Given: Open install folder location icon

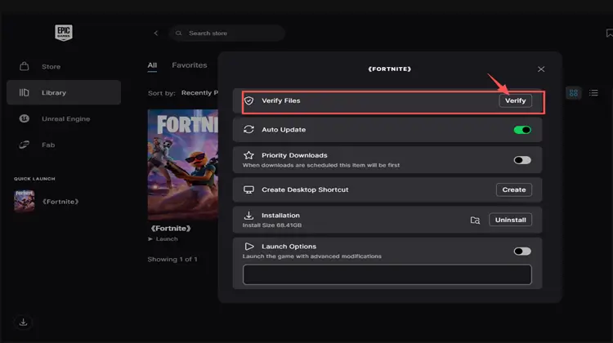Looking at the screenshot, I should tap(475, 220).
